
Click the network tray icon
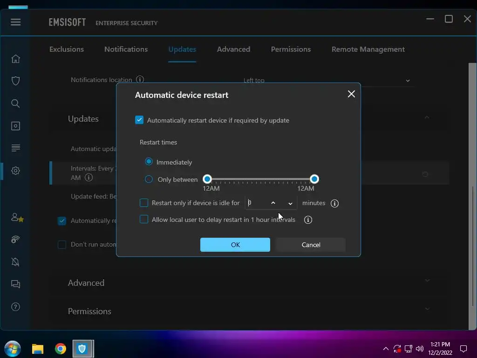coord(408,349)
